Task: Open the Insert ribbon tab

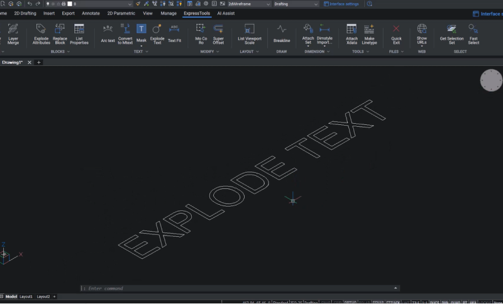Action: 49,13
